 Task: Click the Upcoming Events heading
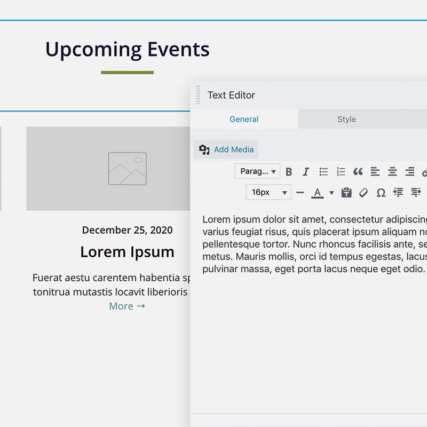click(x=127, y=49)
